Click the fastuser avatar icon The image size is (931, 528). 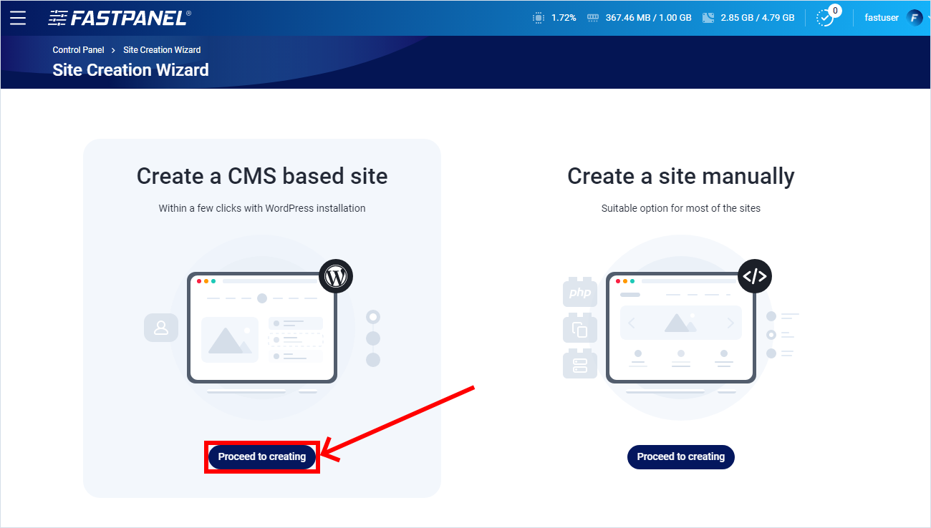pyautogui.click(x=915, y=18)
